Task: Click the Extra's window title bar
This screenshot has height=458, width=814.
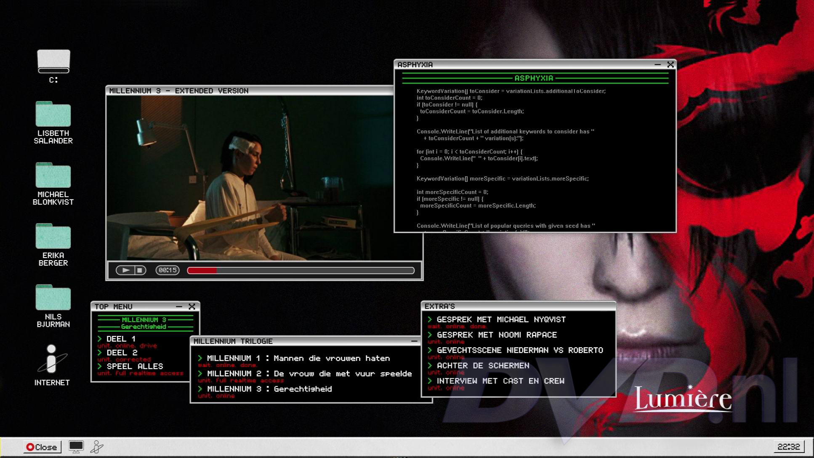Action: pos(519,306)
